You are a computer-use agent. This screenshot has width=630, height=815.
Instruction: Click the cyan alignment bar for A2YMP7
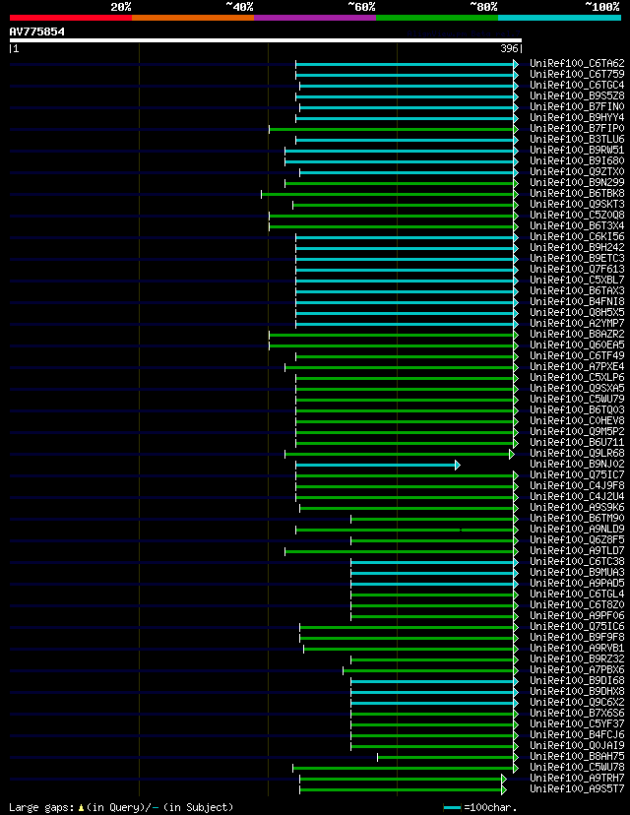click(407, 324)
